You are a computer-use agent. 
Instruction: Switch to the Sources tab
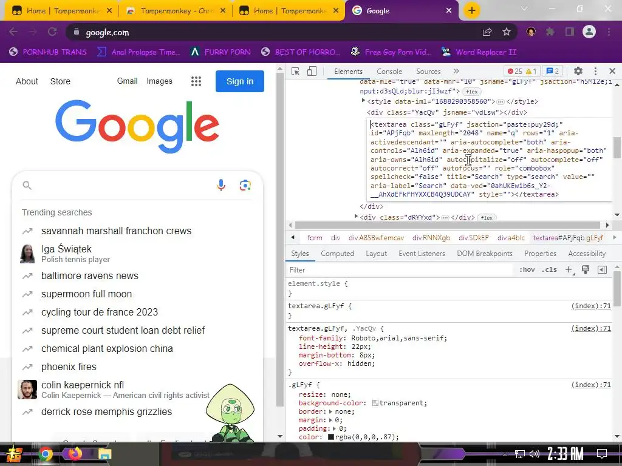428,72
